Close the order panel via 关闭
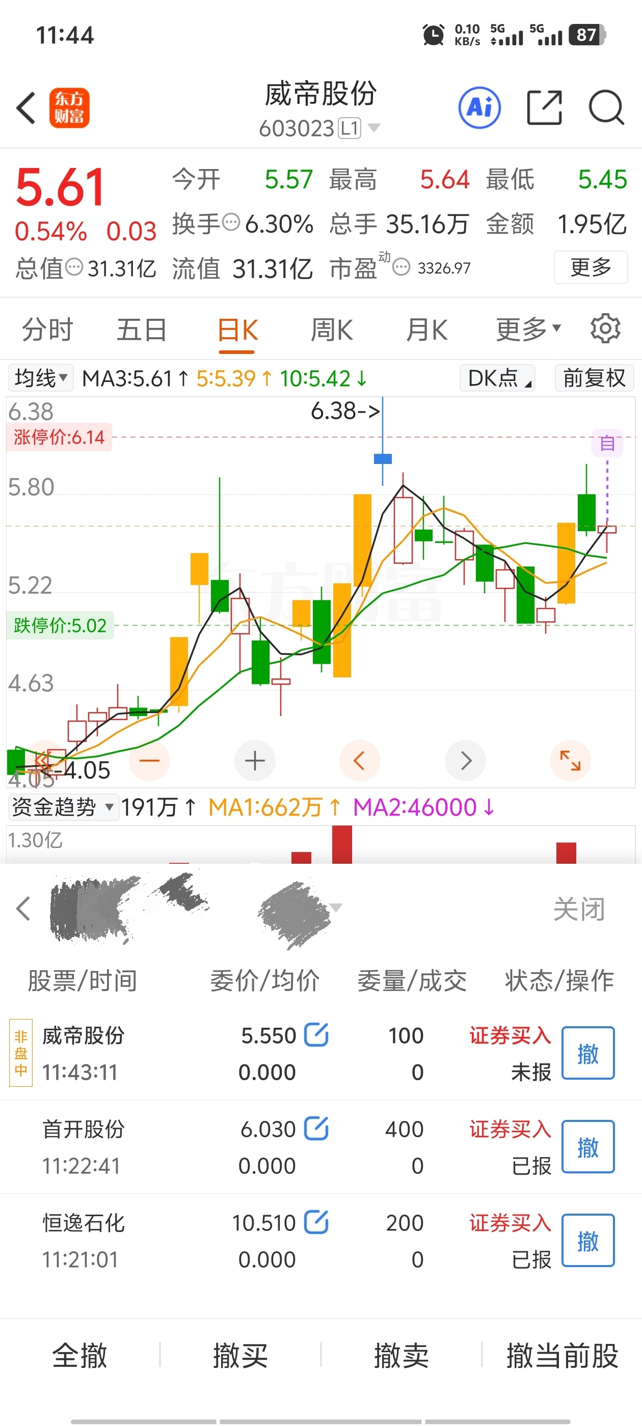 point(579,909)
